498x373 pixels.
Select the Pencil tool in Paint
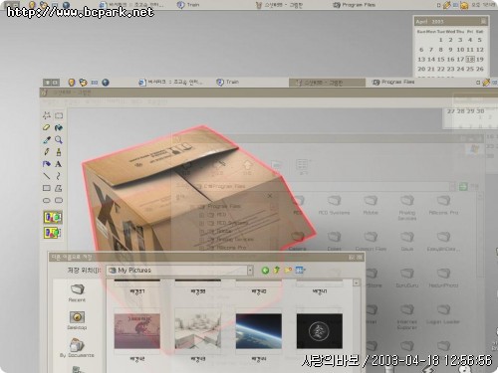tap(47, 152)
